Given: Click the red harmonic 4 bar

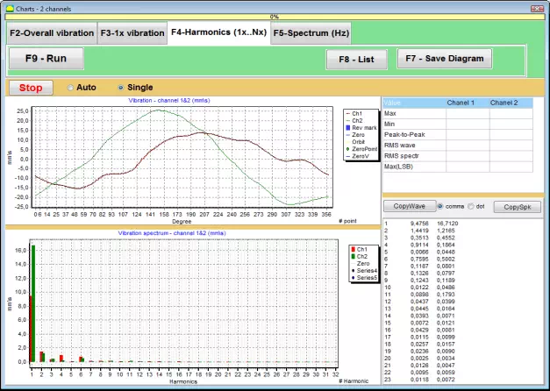Looking at the screenshot, I should (61, 359).
